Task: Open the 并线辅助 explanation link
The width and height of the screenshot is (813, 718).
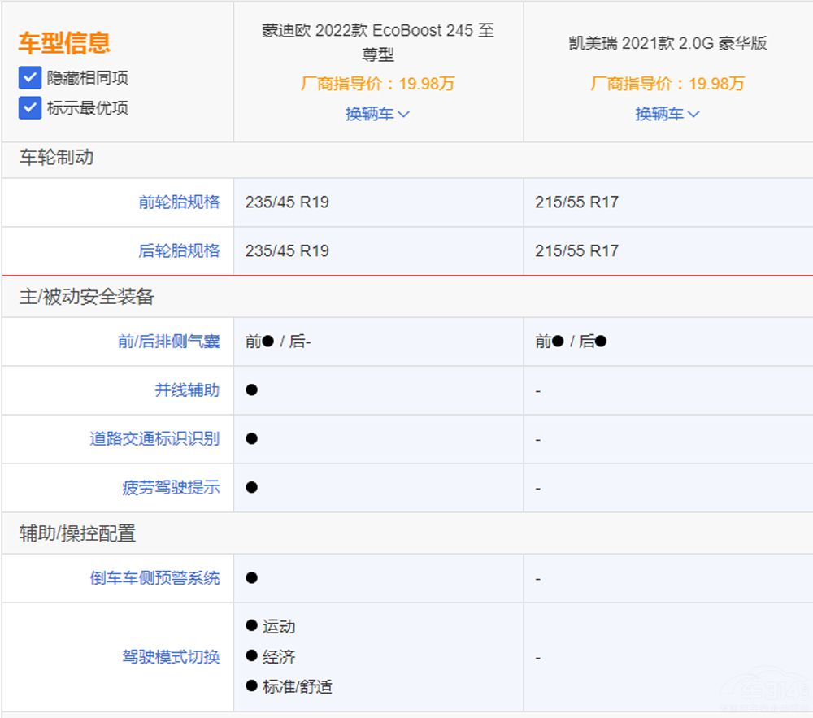Action: coord(187,390)
